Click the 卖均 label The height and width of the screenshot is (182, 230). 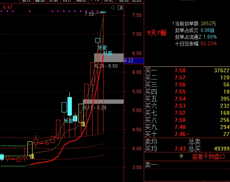[151, 142]
